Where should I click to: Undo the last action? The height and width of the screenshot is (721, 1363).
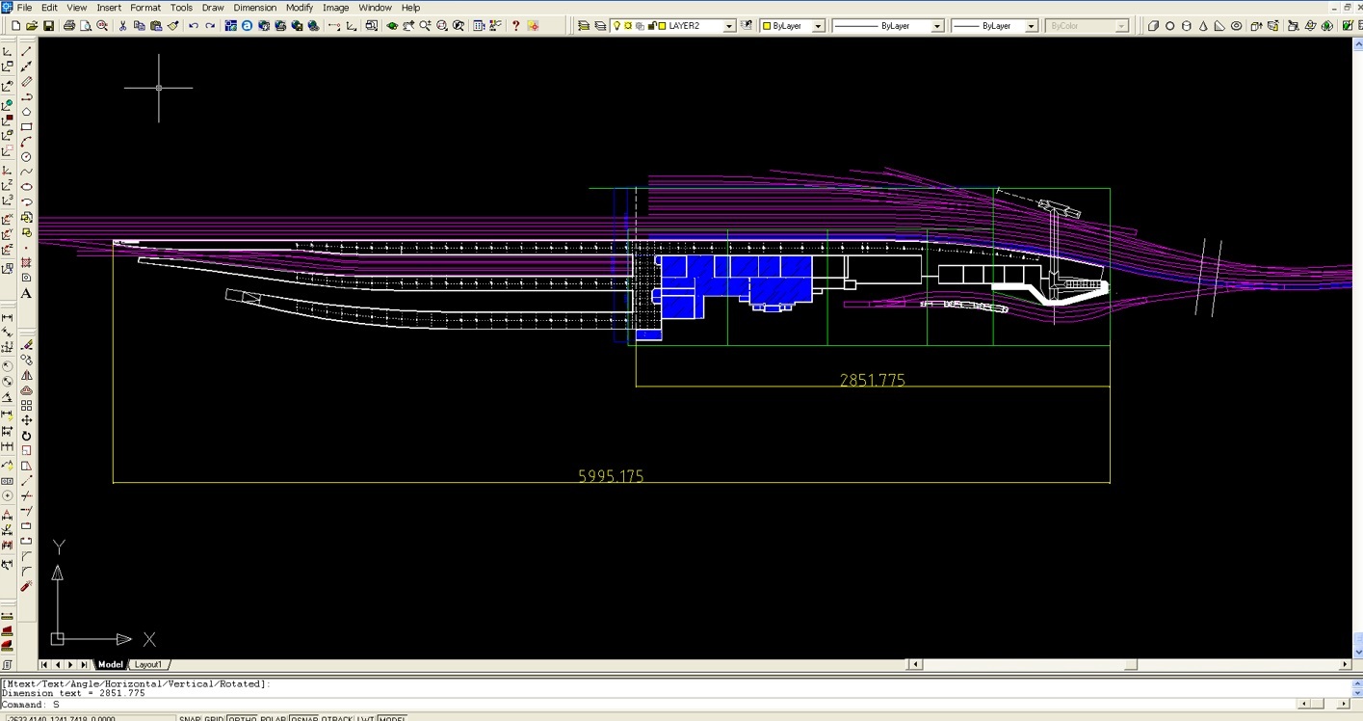194,26
